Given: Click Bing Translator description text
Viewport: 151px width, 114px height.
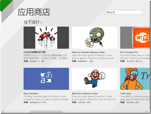Looking at the screenshot, I should [x=46, y=98].
